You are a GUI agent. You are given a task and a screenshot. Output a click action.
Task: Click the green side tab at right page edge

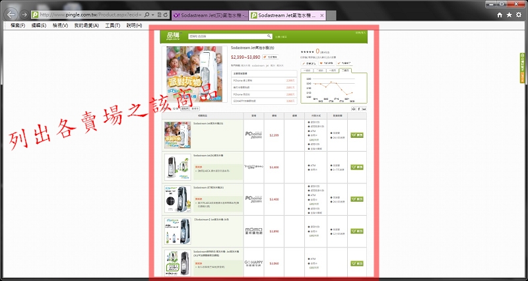point(522,68)
